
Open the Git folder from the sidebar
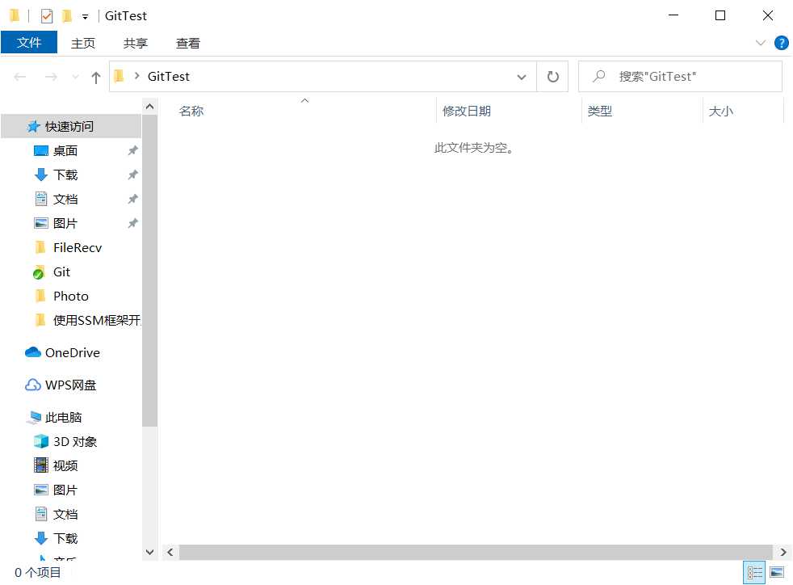[61, 271]
